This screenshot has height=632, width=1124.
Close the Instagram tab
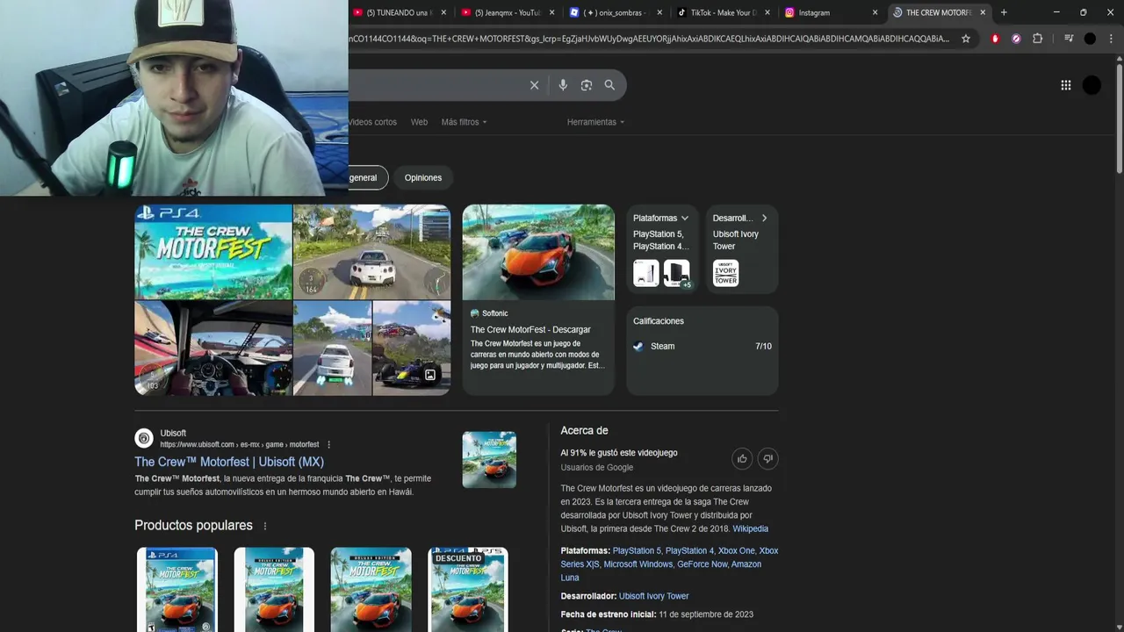[875, 12]
